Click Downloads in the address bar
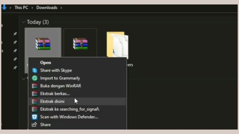 coord(47,7)
